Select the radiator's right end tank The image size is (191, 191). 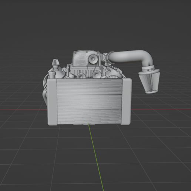coord(127,101)
